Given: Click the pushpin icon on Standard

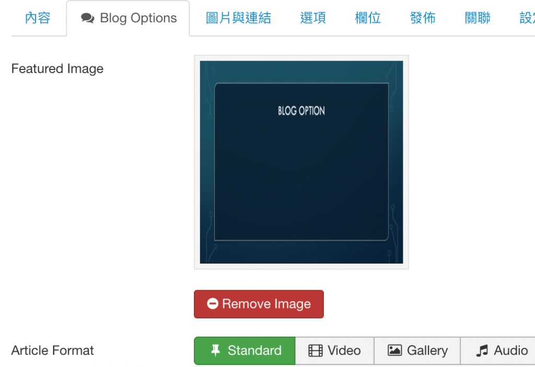Looking at the screenshot, I should 215,350.
